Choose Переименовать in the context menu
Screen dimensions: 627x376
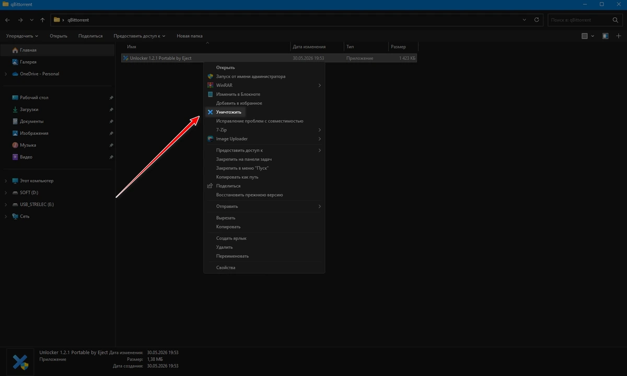coord(264,256)
